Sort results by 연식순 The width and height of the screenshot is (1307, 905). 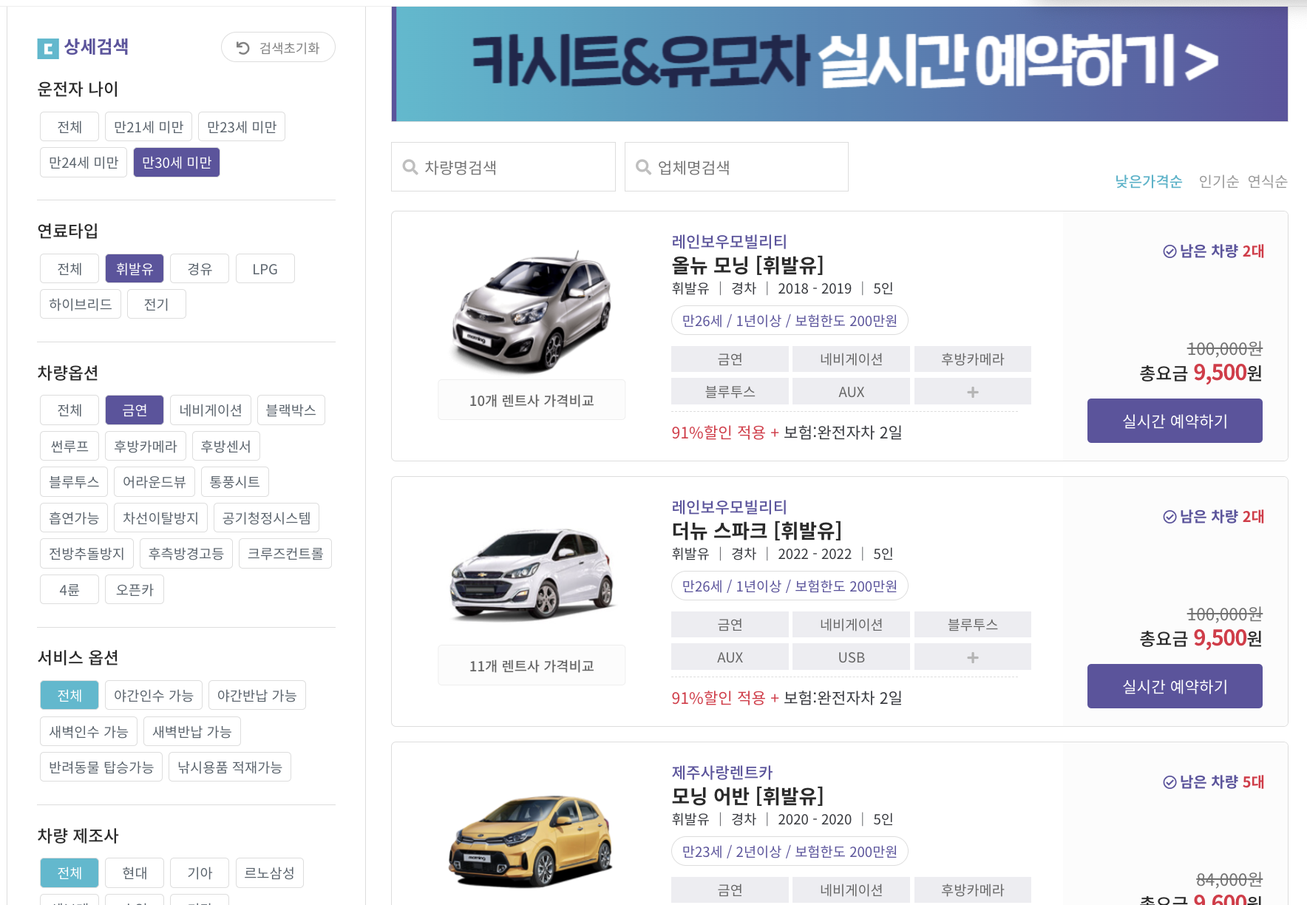coord(1269,181)
